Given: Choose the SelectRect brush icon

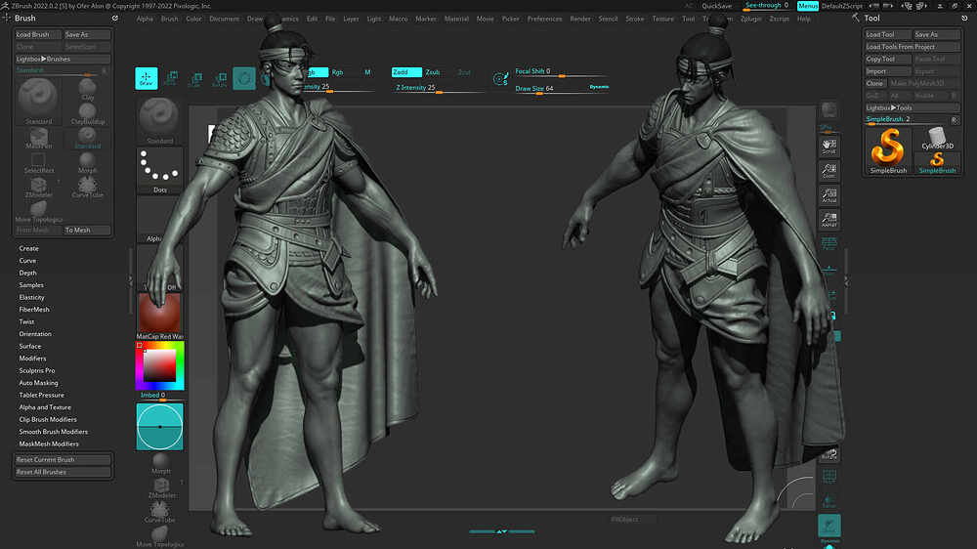Looking at the screenshot, I should (39, 162).
